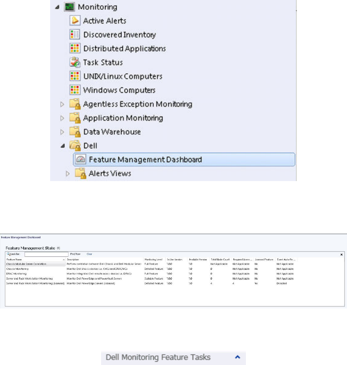
Task: Click the Active Alerts icon
Action: (x=75, y=21)
